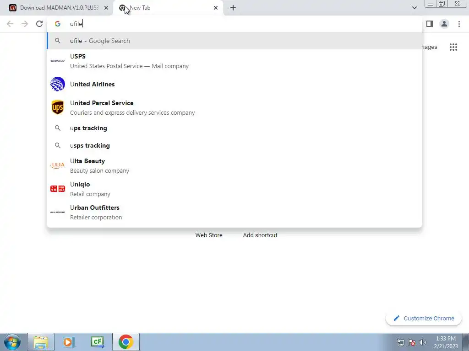Viewport: 469px width, 351px height.
Task: Open Action Center flag in tray
Action: (412, 342)
